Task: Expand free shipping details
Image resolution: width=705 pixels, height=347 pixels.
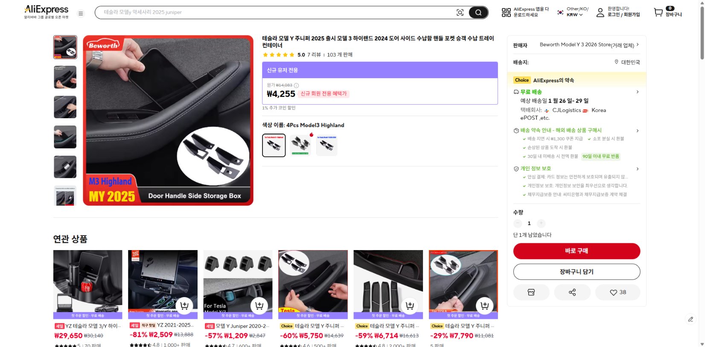Action: (x=638, y=92)
